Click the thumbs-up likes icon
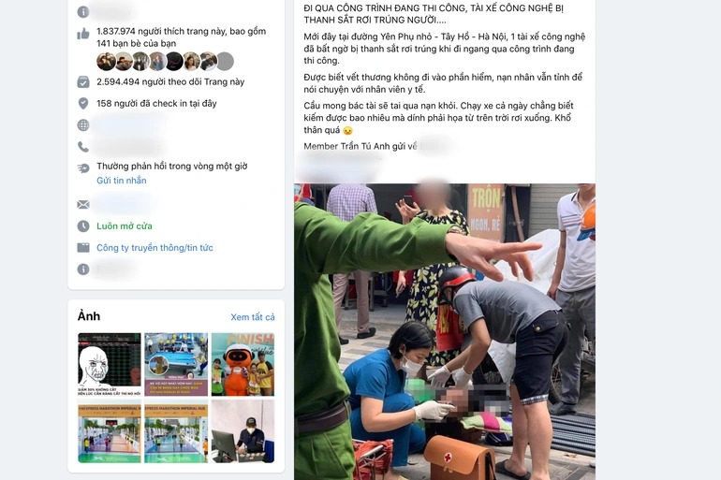Image resolution: width=721 pixels, height=480 pixels. point(83,34)
